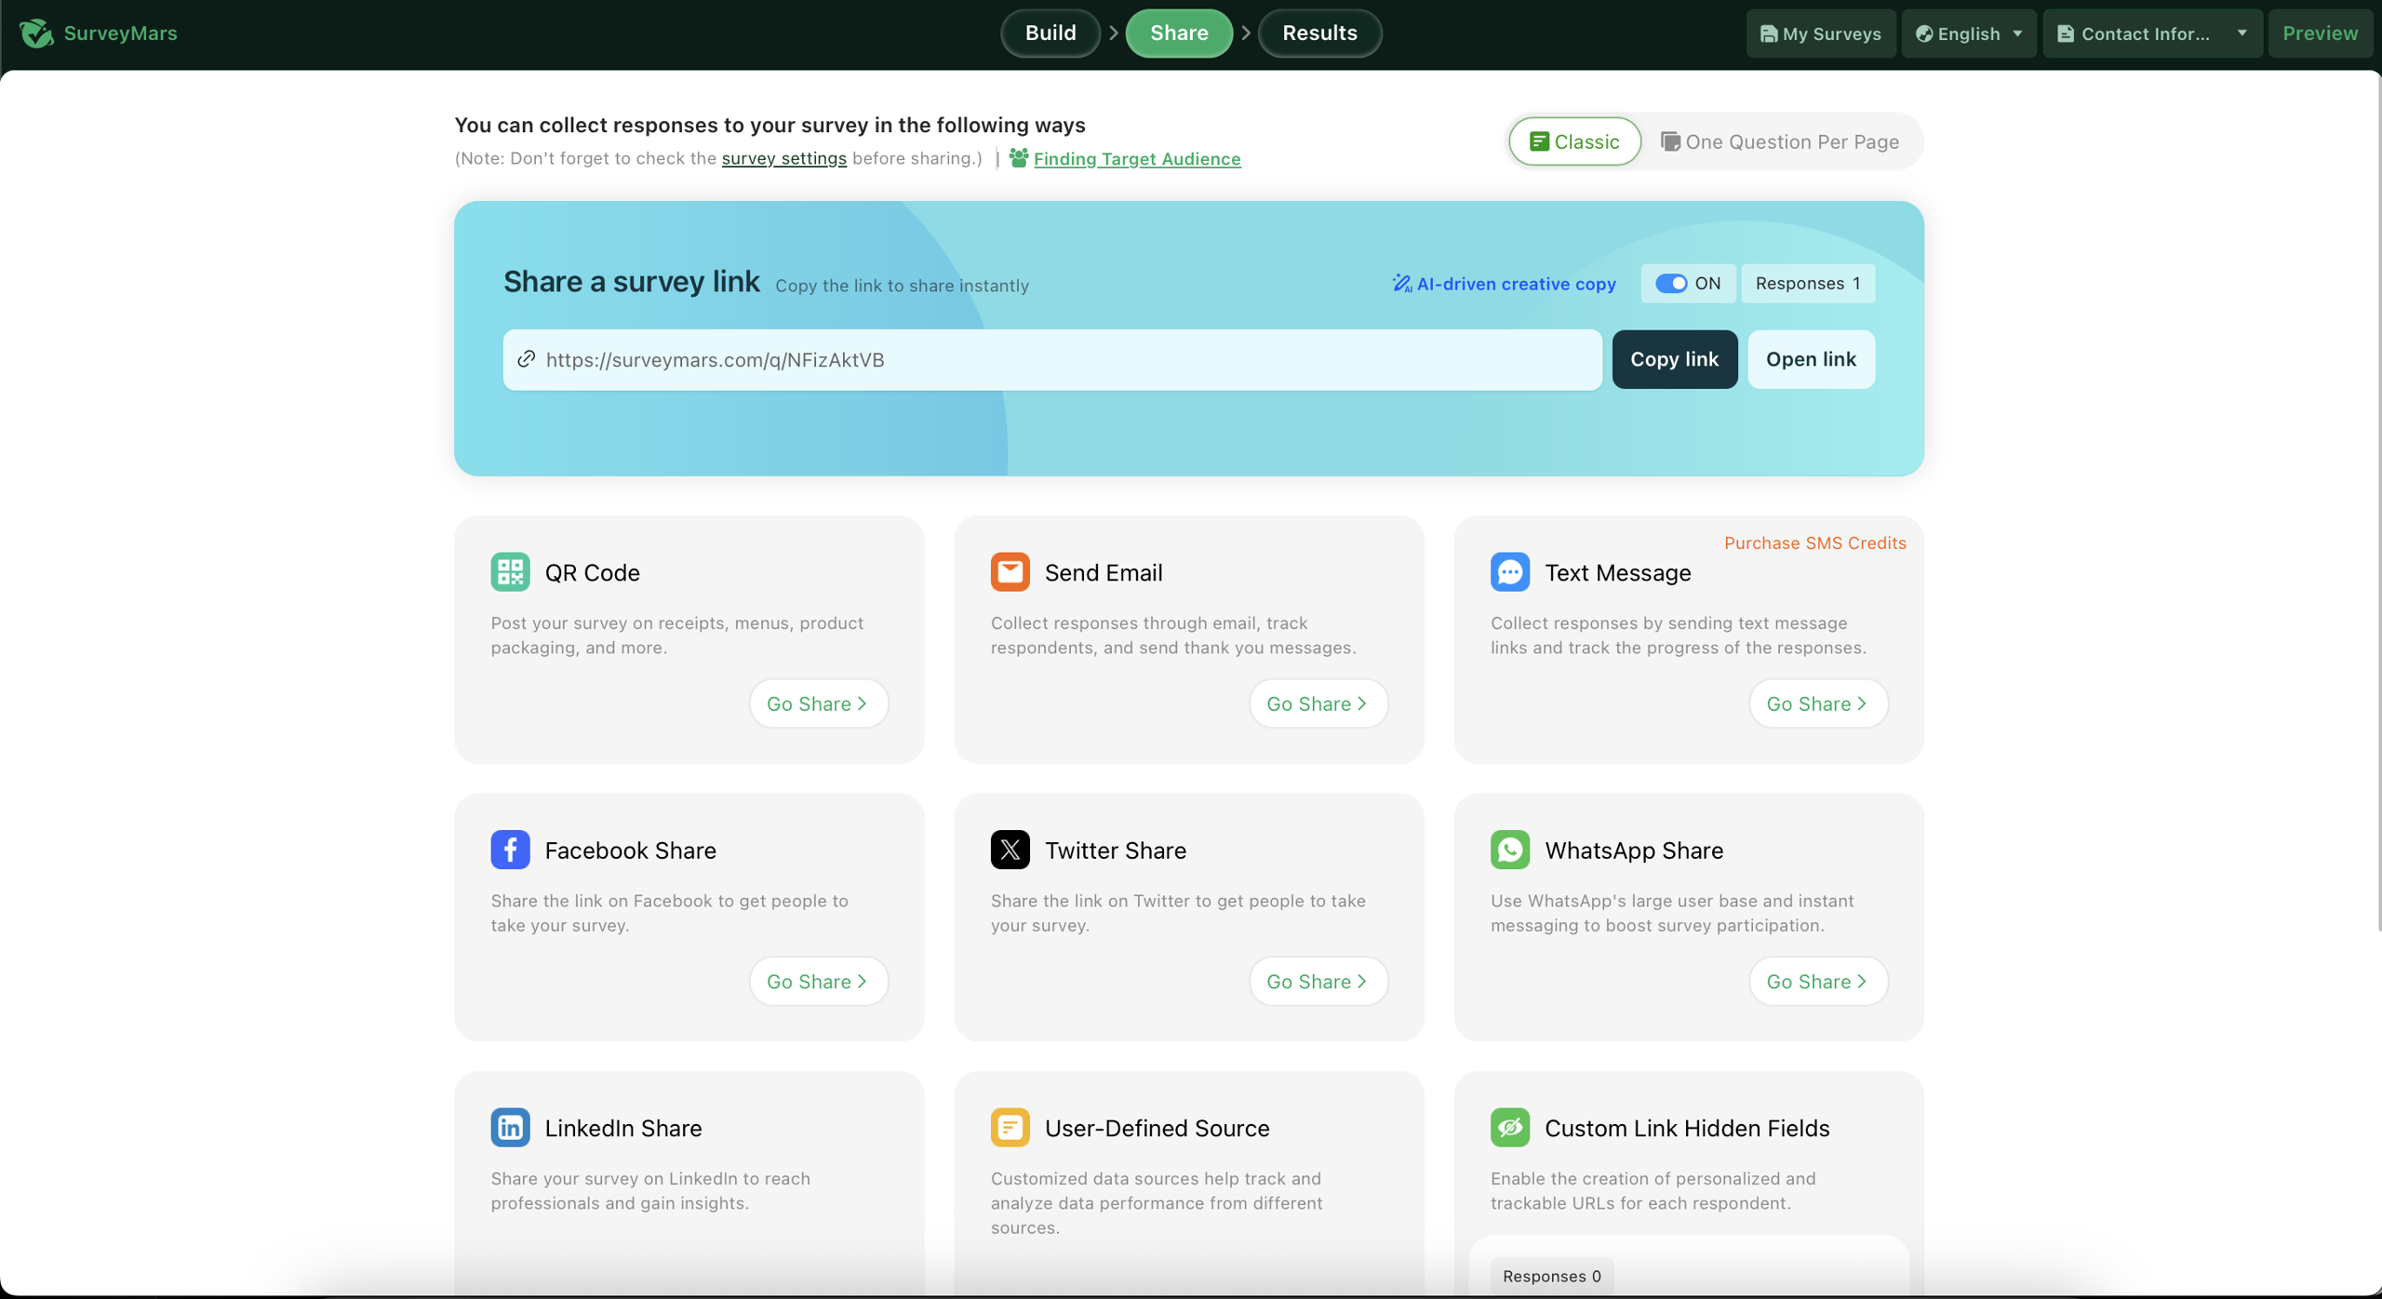The width and height of the screenshot is (2382, 1299).
Task: Click the Text Message chat icon
Action: [1509, 572]
